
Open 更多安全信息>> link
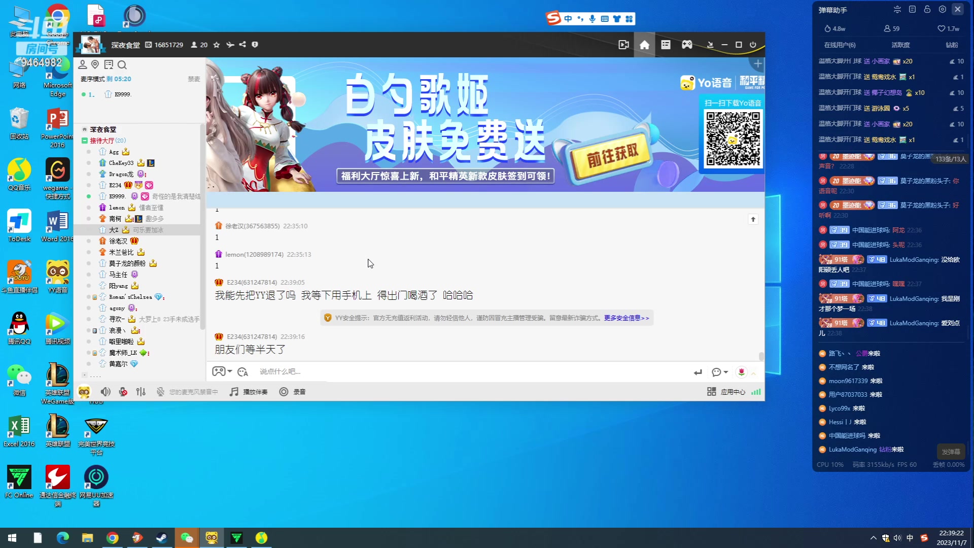[627, 318]
